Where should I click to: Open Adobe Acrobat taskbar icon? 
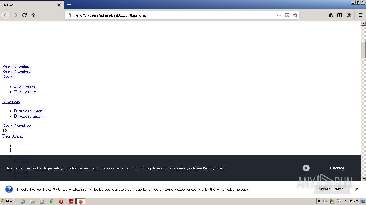click(71, 201)
